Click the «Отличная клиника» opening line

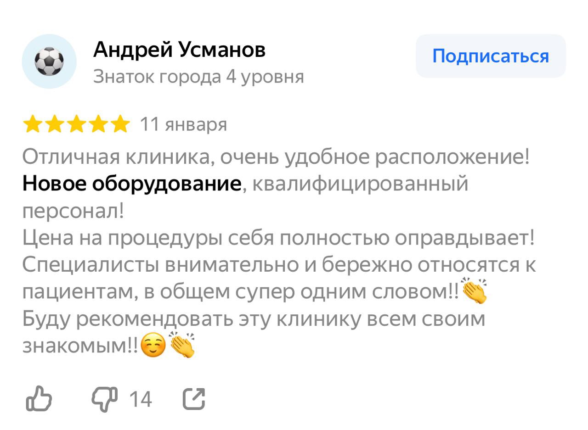click(x=276, y=158)
